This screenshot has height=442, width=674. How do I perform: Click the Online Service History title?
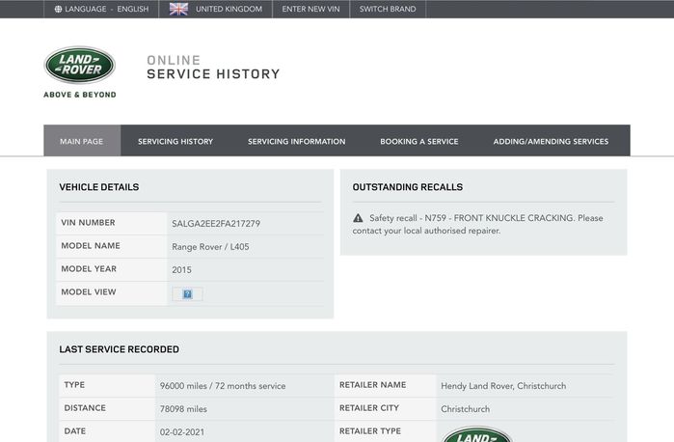pos(213,68)
